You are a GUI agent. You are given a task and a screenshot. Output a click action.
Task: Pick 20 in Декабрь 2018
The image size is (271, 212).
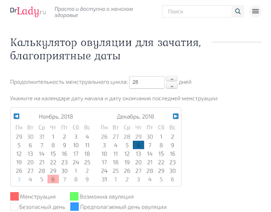pos(139,162)
